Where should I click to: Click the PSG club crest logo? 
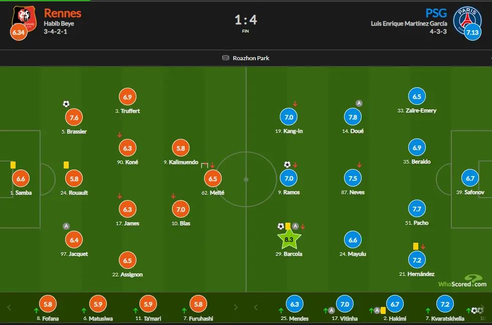tap(467, 20)
